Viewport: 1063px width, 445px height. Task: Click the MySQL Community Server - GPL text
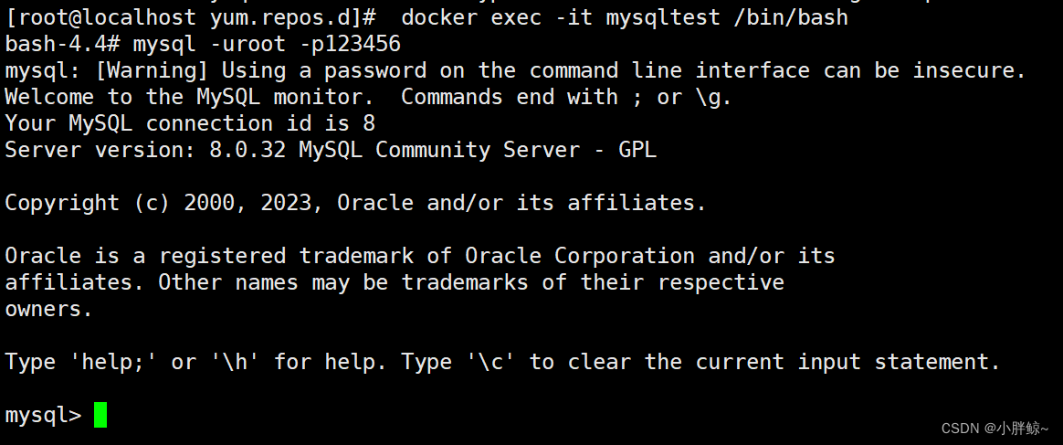point(478,150)
